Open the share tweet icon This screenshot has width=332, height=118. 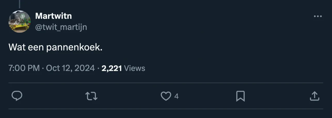coord(314,96)
